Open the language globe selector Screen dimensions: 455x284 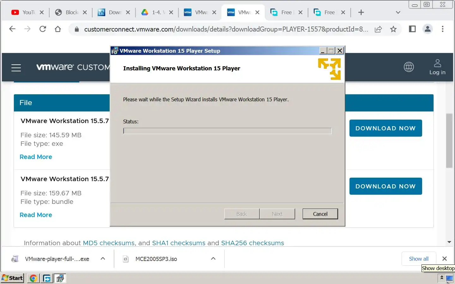pyautogui.click(x=409, y=67)
